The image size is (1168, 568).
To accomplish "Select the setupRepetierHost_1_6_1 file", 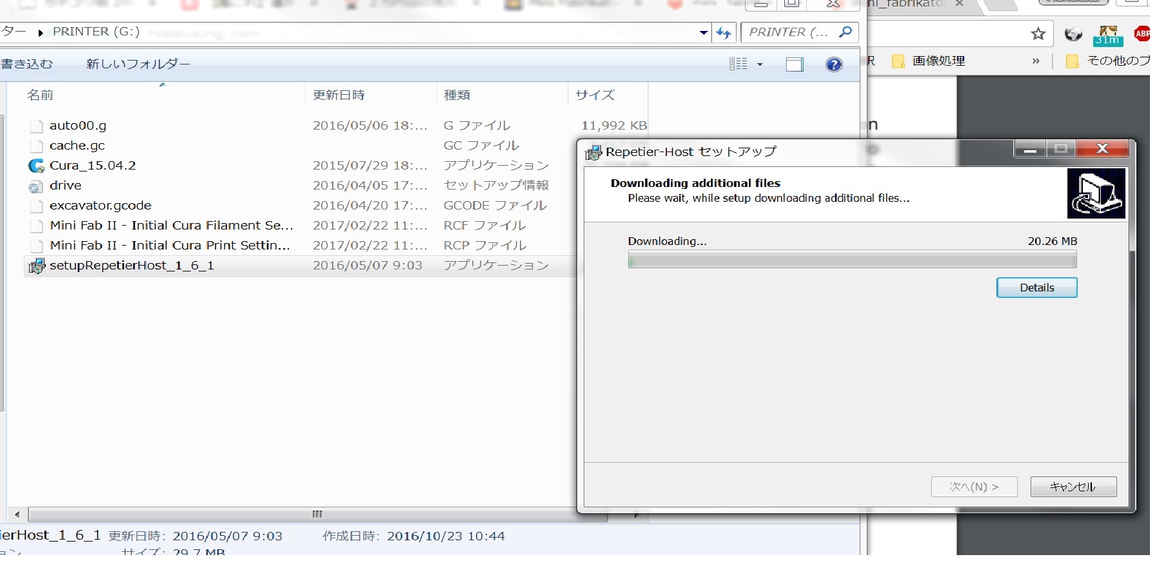I will [132, 266].
